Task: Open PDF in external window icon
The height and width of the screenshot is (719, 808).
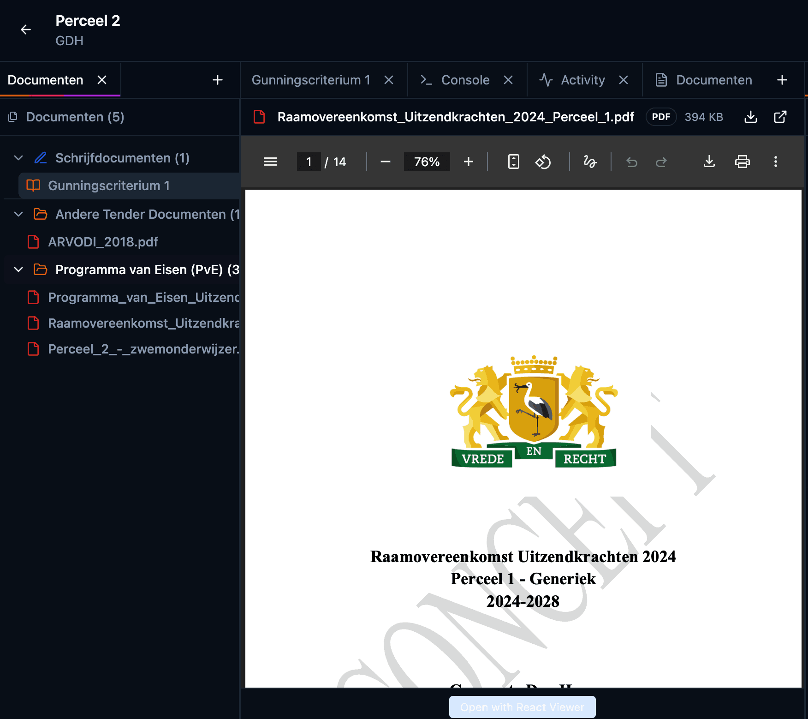Action: point(780,117)
